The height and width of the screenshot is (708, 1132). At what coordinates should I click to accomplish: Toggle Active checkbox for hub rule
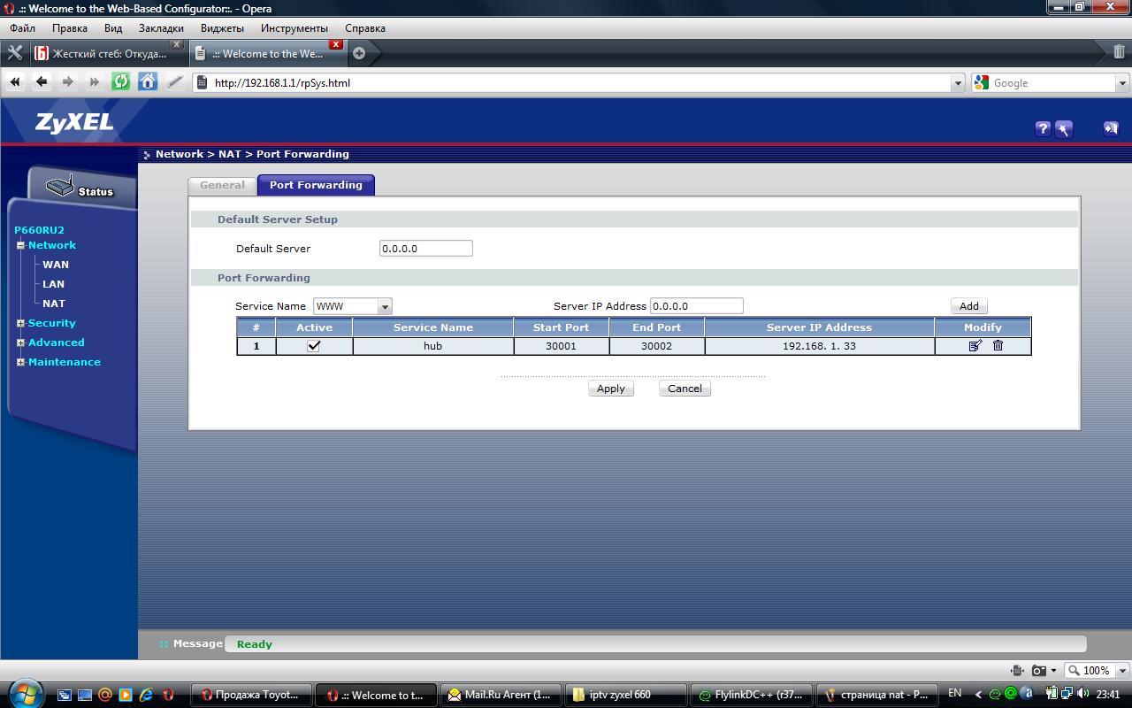[x=313, y=346]
